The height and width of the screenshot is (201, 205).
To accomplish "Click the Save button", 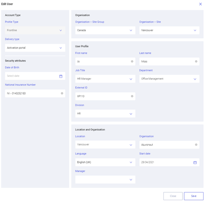I will point(194,196).
